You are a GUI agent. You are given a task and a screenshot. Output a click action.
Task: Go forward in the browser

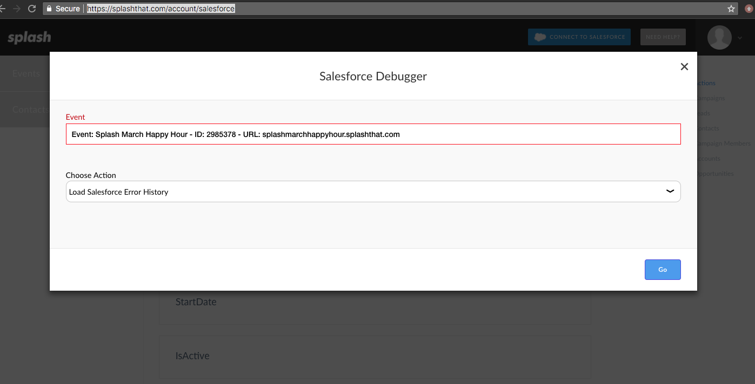[16, 9]
